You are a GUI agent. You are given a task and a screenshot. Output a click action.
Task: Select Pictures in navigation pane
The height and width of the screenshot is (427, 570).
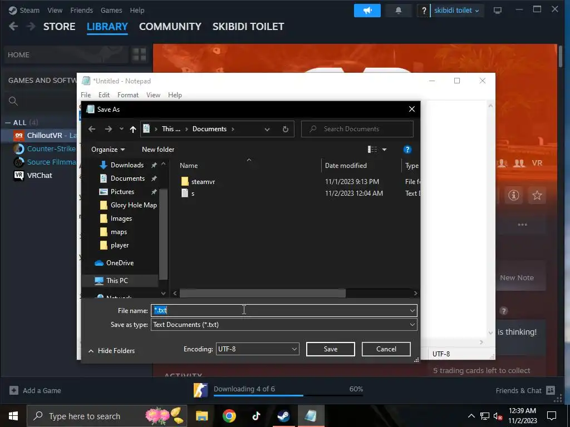pos(122,192)
